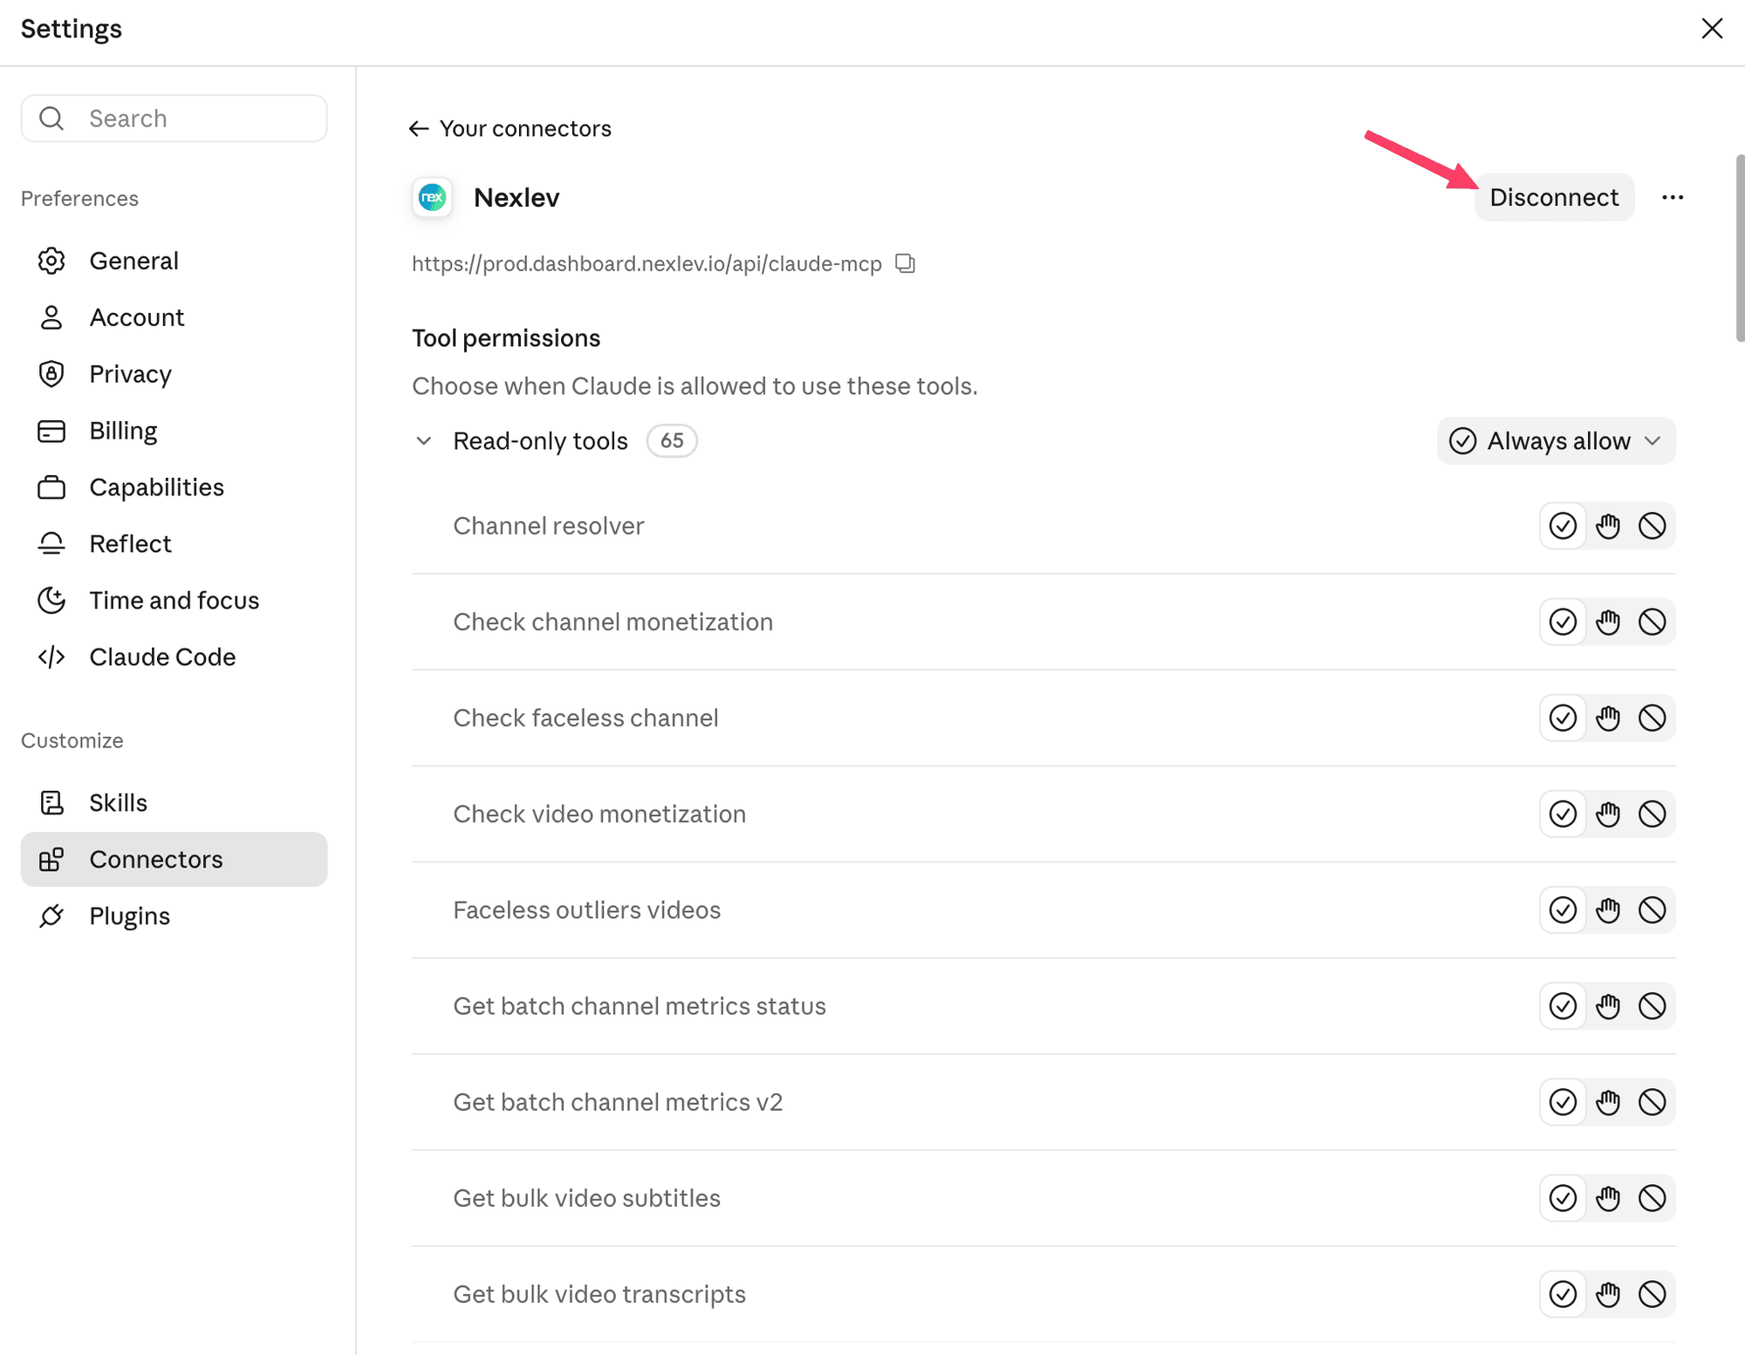Open Billing settings
This screenshot has width=1745, height=1355.
pyautogui.click(x=174, y=431)
